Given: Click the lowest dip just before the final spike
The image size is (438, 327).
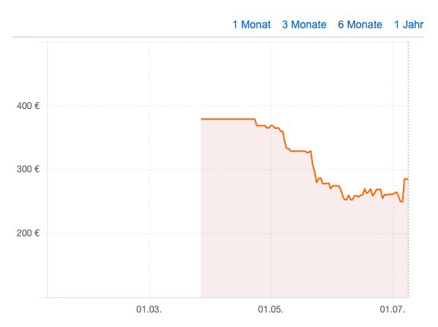Looking at the screenshot, I should 401,201.
